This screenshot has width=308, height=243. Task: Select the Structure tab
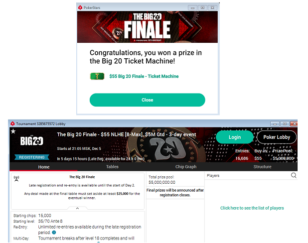(x=262, y=167)
